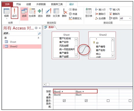Collapse the 表 group in navigation pane
Screen dimensions: 134x111
pyautogui.click(x=38, y=38)
